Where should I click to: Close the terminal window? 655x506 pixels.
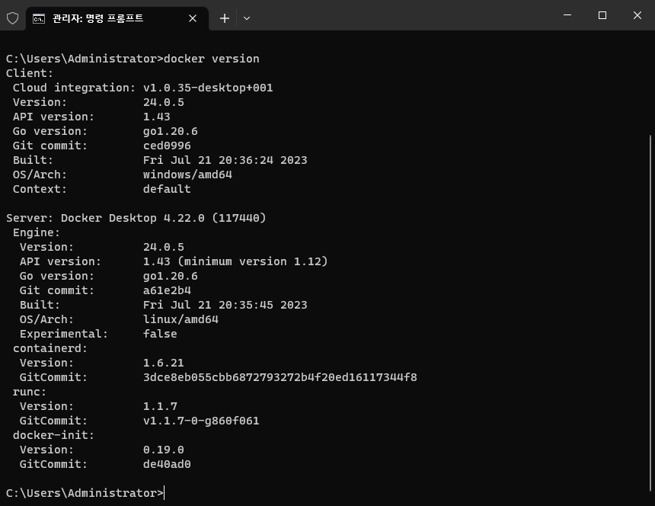click(x=637, y=15)
